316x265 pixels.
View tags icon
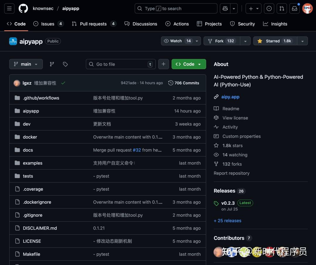[65, 64]
